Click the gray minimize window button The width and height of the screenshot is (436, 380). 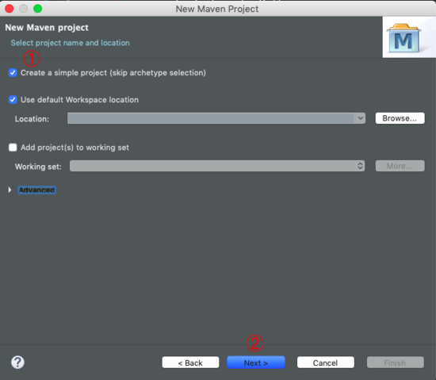tap(23, 9)
